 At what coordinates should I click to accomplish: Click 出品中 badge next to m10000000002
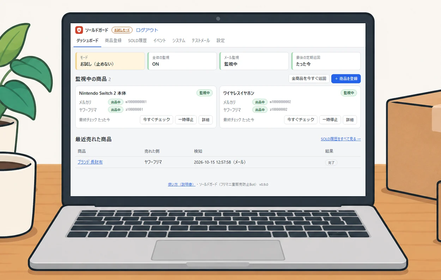point(260,102)
